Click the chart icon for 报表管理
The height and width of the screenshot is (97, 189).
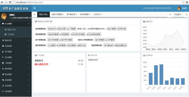(3, 86)
